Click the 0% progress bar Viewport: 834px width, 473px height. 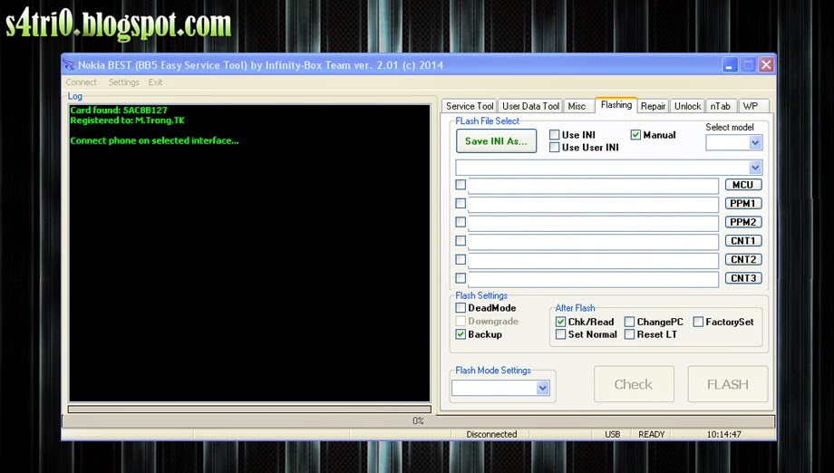(x=419, y=421)
